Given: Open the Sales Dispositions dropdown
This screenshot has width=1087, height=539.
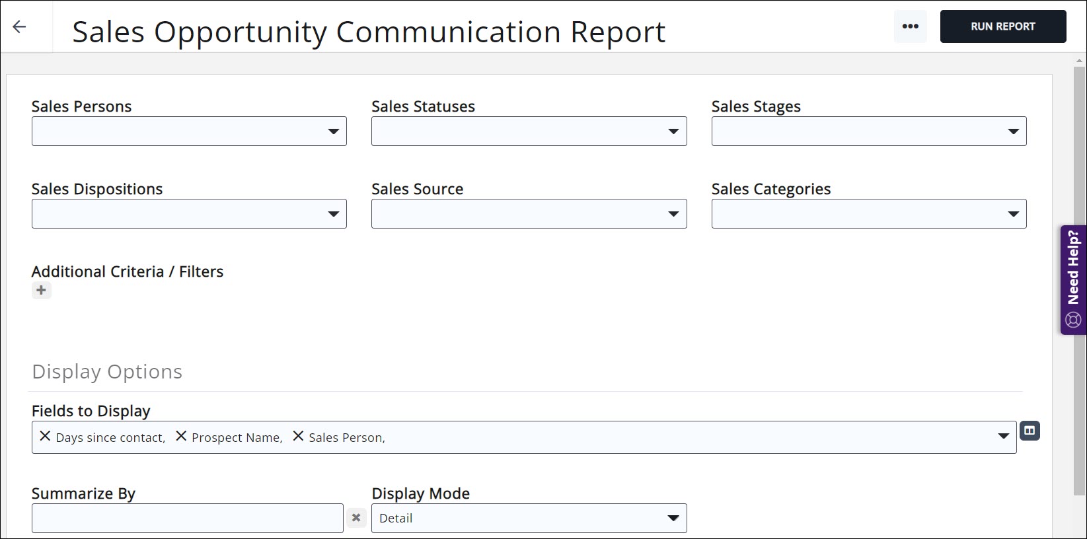Looking at the screenshot, I should pos(189,214).
